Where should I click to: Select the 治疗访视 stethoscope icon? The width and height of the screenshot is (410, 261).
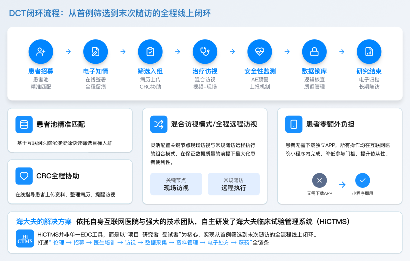tap(205, 51)
